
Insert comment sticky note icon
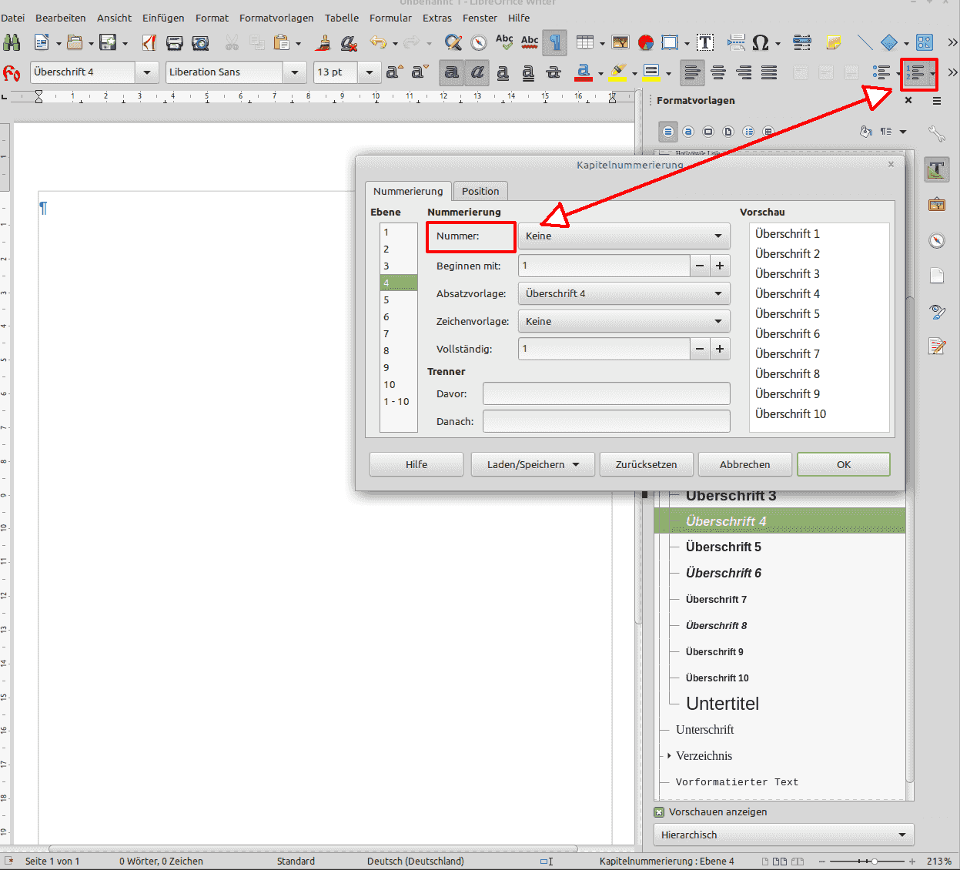[833, 42]
